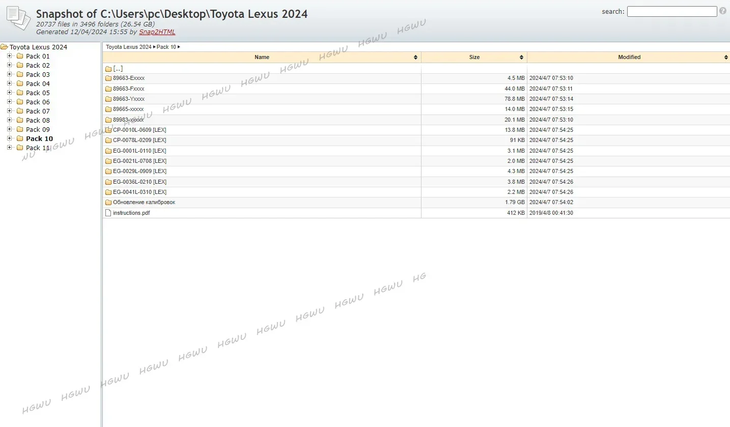
Task: Click the folder icon of 89663-Exxxx
Action: coord(108,78)
